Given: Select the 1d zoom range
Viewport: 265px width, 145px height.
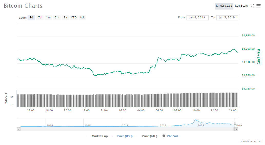Looking at the screenshot, I should (x=31, y=18).
